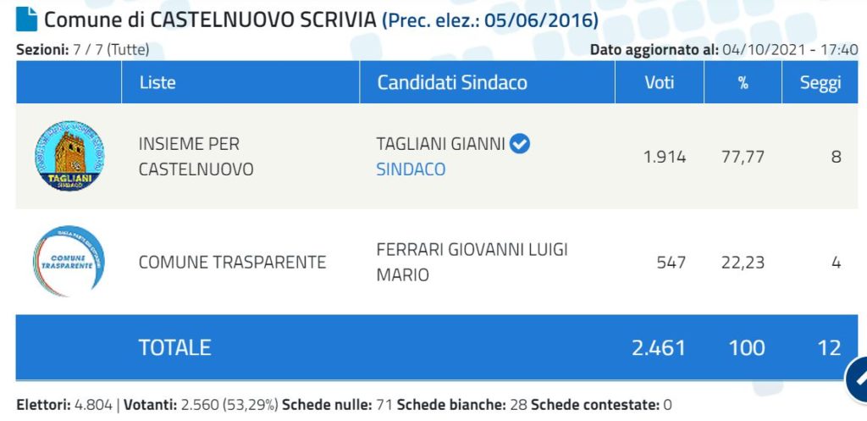Open the Comune Trasparente list logo

tap(69, 261)
